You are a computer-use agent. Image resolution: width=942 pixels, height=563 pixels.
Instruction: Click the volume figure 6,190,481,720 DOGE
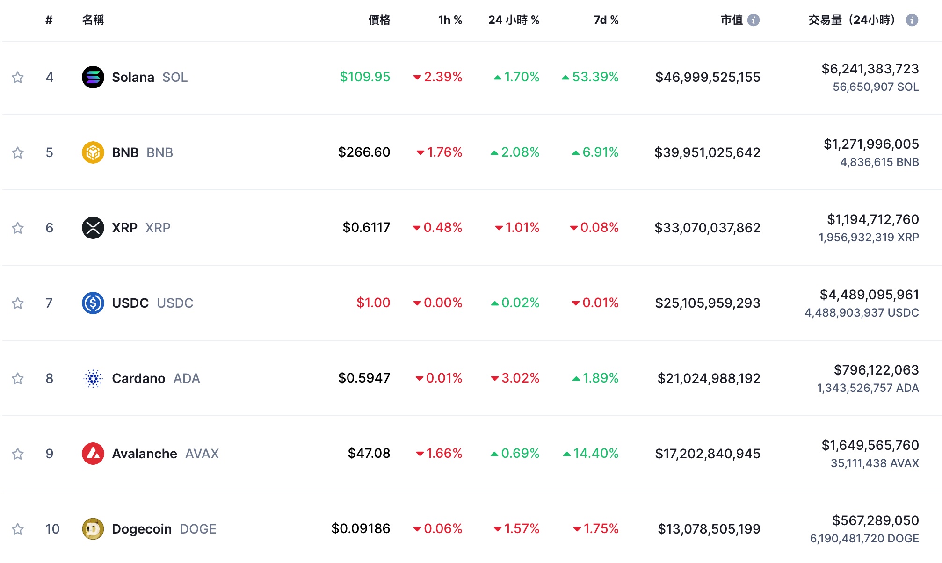click(x=864, y=539)
